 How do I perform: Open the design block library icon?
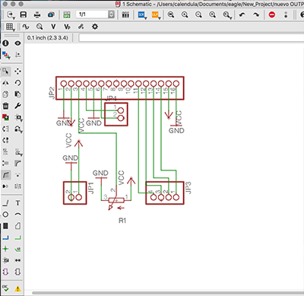[125, 14]
